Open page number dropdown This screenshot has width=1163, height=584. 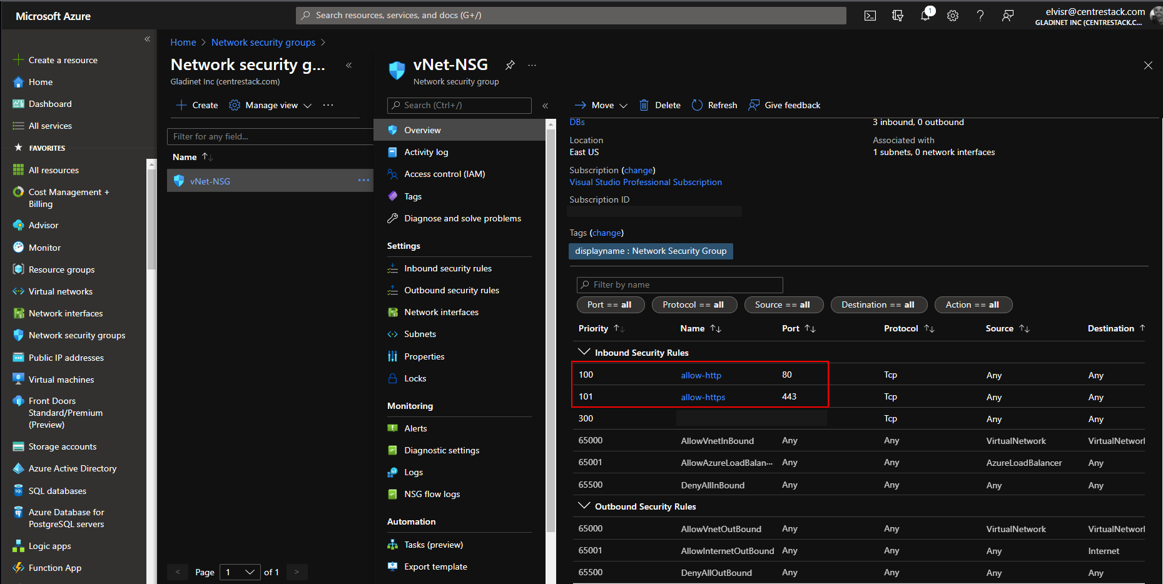coord(240,571)
